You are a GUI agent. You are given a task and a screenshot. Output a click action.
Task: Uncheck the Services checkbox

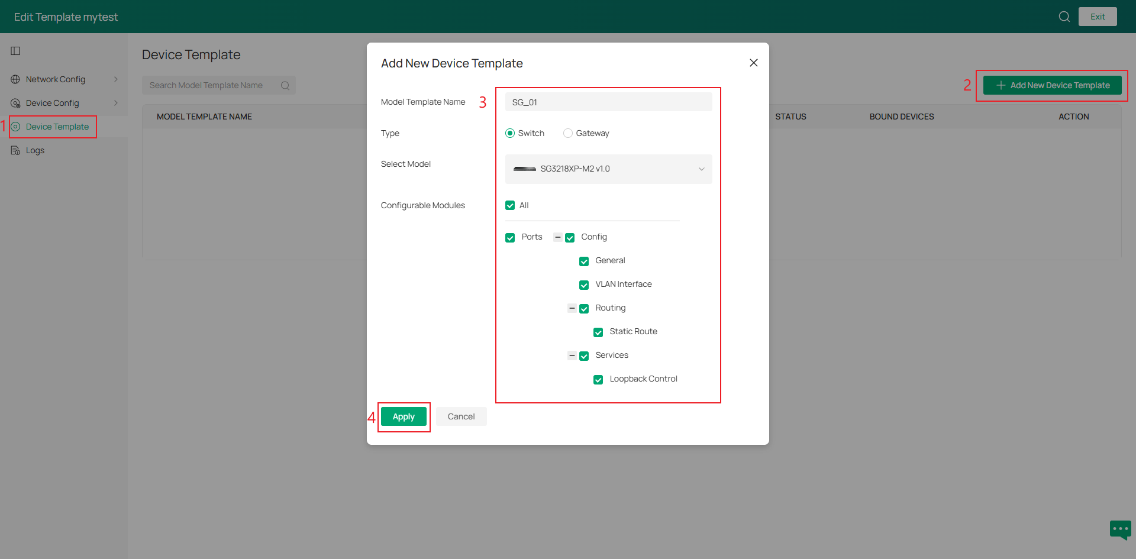click(584, 356)
